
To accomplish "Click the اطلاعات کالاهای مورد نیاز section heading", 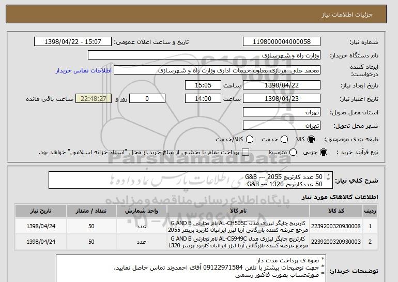I will pos(340,197).
